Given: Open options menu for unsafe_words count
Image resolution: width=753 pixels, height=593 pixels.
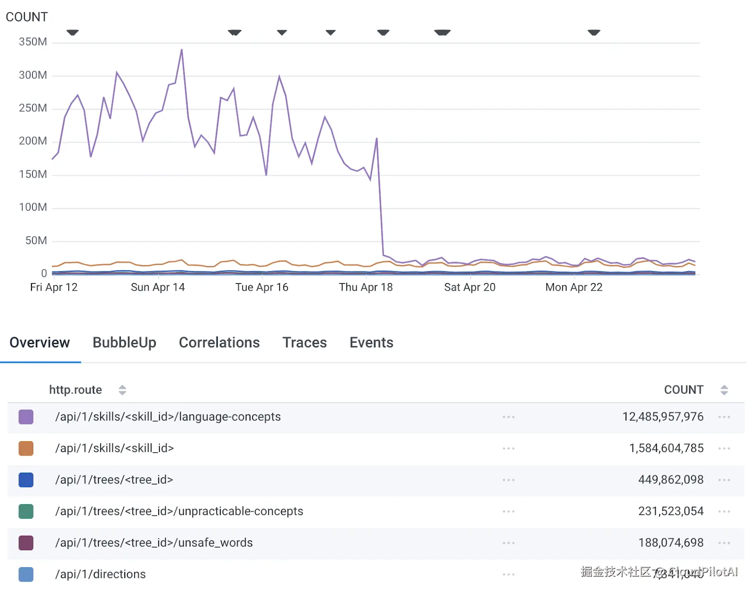Looking at the screenshot, I should pyautogui.click(x=724, y=543).
